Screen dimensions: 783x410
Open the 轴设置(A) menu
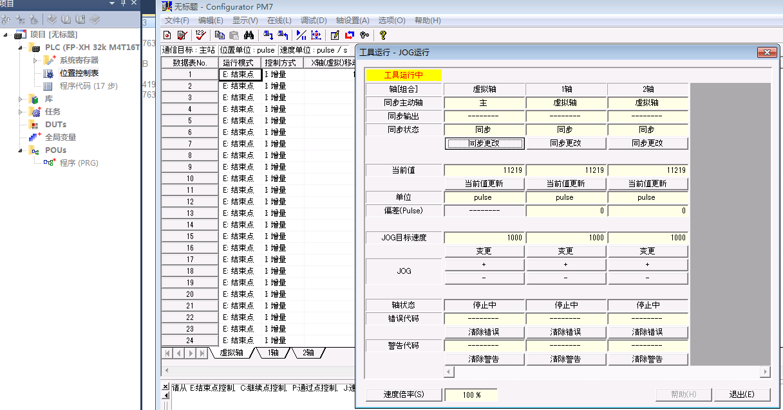pyautogui.click(x=352, y=21)
